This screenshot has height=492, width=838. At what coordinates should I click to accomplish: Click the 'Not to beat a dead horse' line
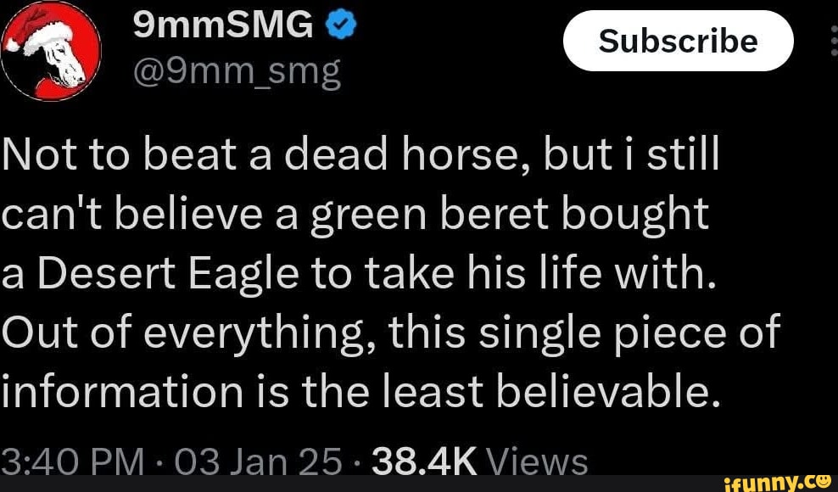(x=360, y=158)
